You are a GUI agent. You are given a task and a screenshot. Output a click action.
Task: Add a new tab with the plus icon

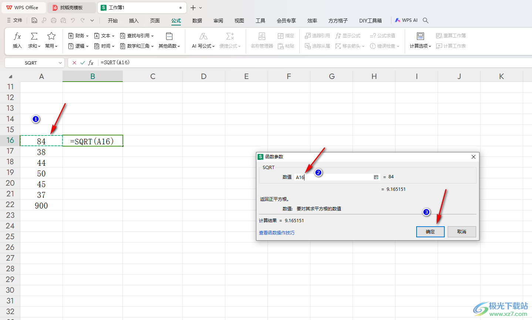(x=193, y=8)
